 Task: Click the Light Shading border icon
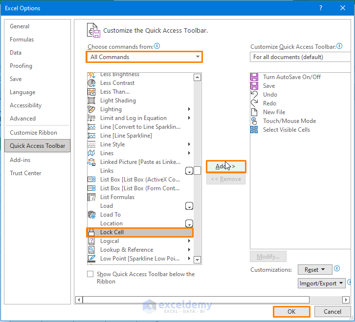(91, 101)
